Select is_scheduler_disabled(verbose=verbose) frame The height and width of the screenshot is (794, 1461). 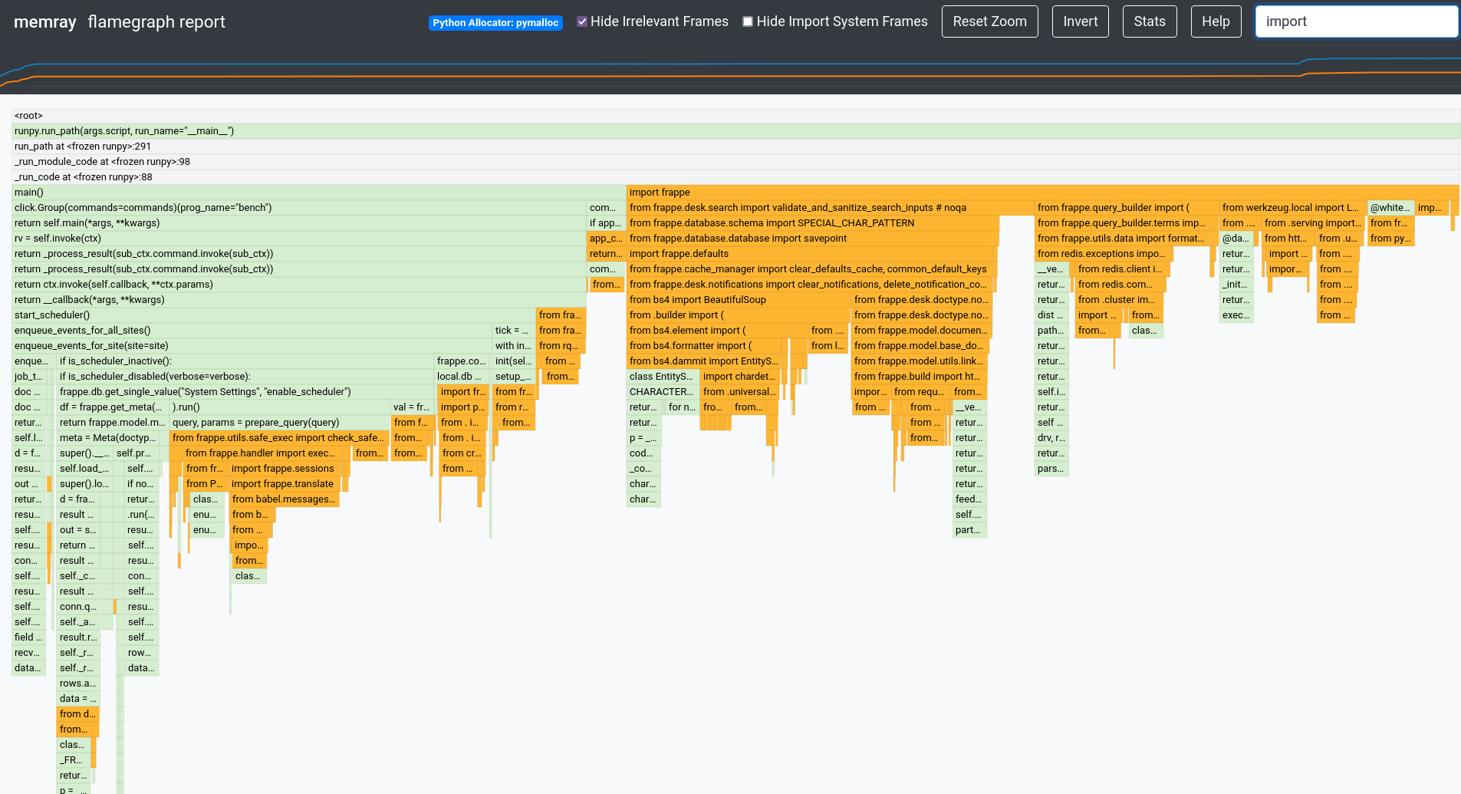point(245,377)
